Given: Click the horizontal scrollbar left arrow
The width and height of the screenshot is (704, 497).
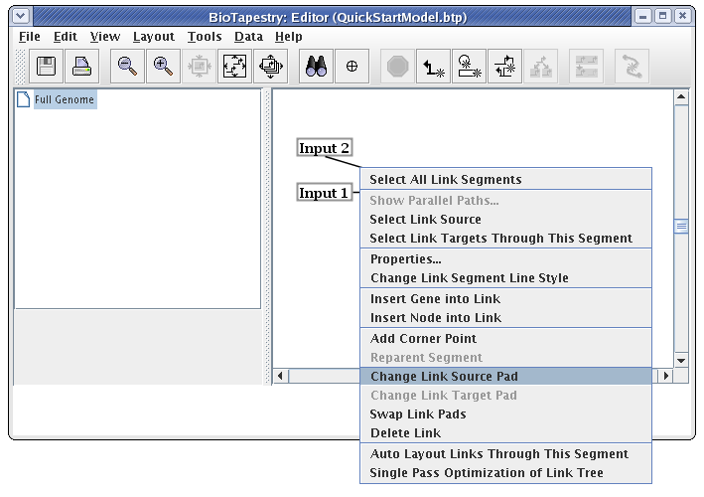Looking at the screenshot, I should [282, 377].
